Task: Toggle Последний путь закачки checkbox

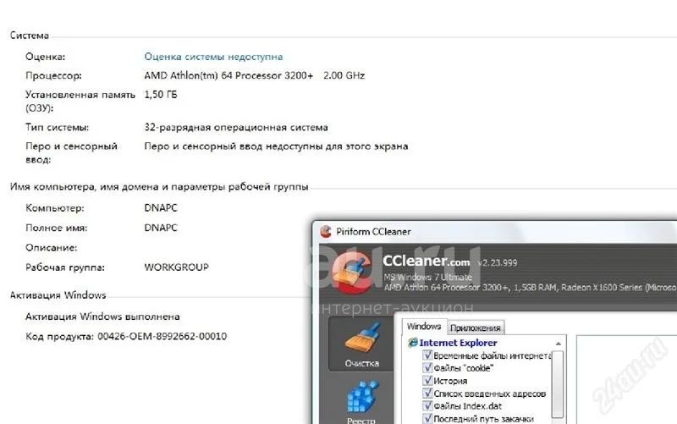Action: pyautogui.click(x=427, y=418)
